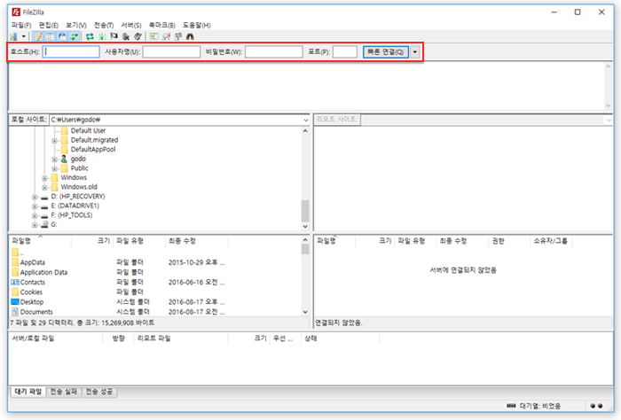Click the FileZilla logo in title bar

[16, 12]
